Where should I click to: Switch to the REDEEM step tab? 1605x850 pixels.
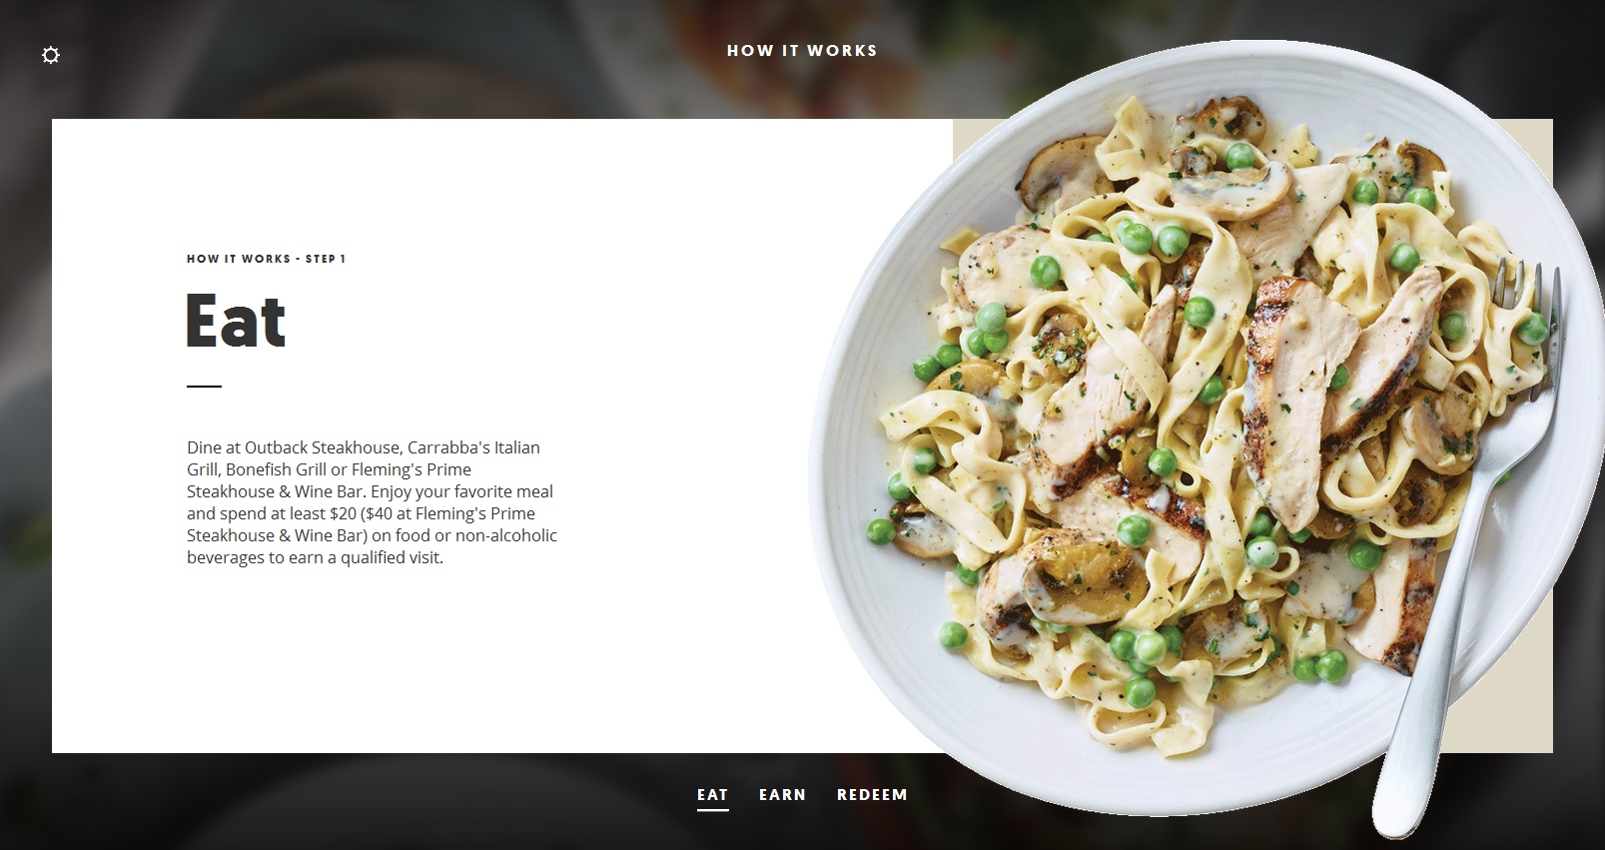[872, 795]
